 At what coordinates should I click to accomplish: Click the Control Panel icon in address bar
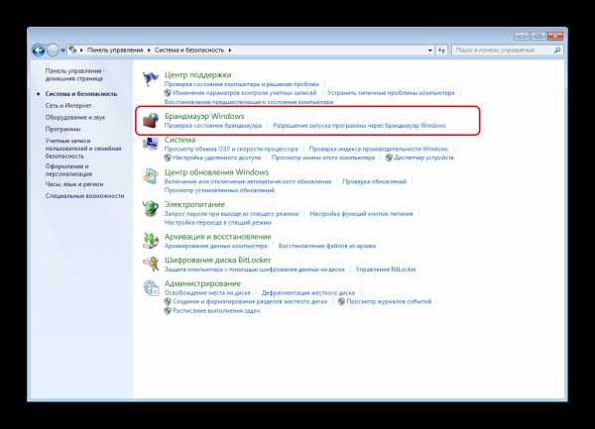tap(73, 50)
